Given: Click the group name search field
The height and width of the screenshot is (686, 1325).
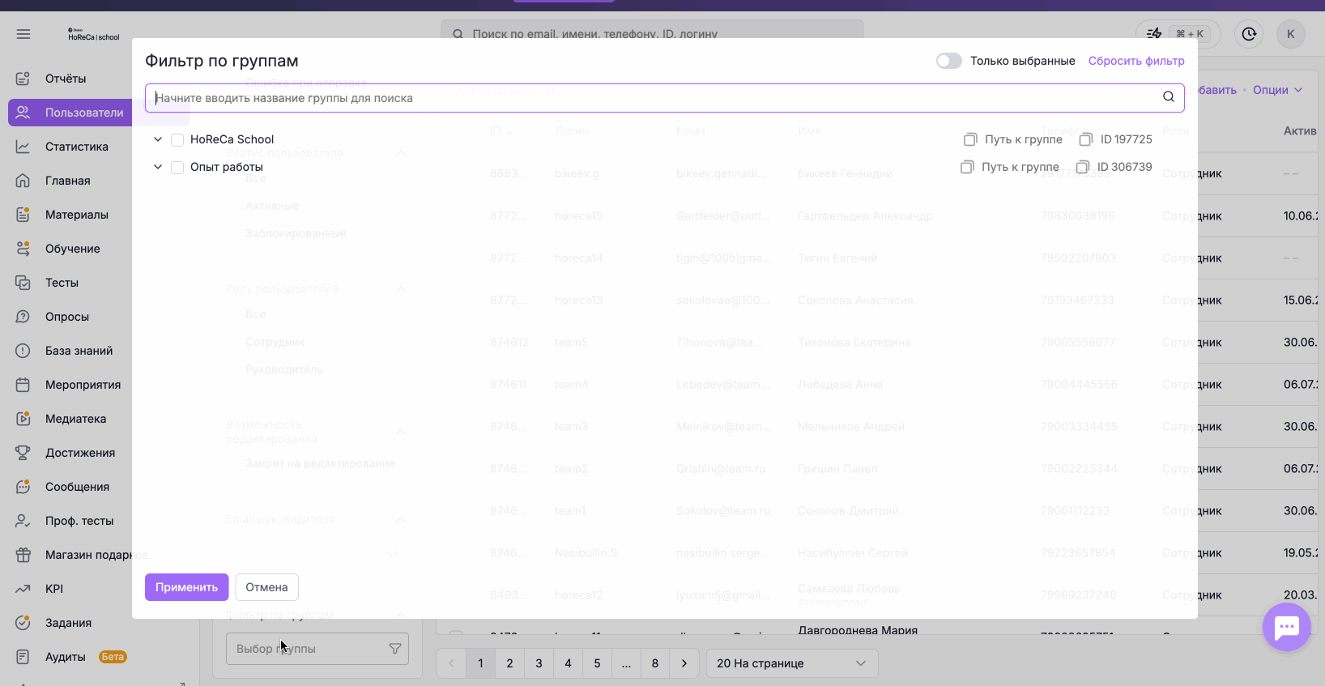Looking at the screenshot, I should click(x=664, y=98).
